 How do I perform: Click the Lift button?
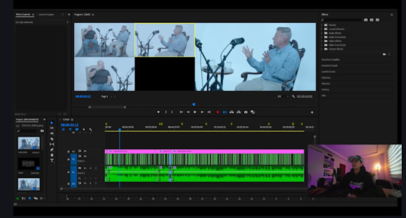tap(232, 112)
